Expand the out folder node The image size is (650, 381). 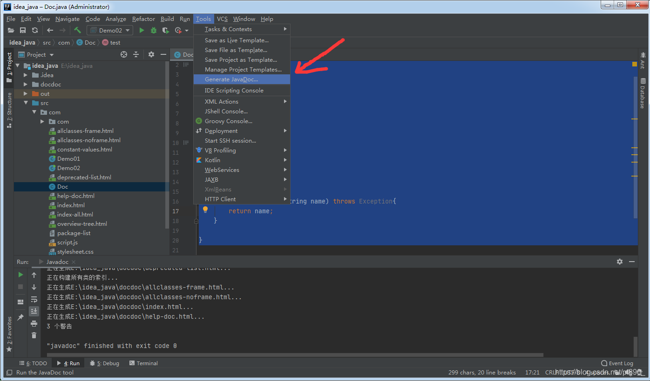26,93
